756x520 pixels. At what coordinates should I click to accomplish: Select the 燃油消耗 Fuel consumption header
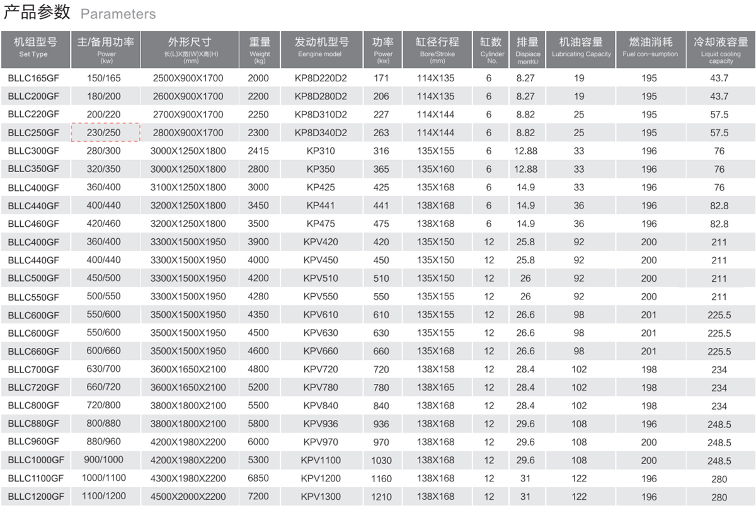pos(650,48)
